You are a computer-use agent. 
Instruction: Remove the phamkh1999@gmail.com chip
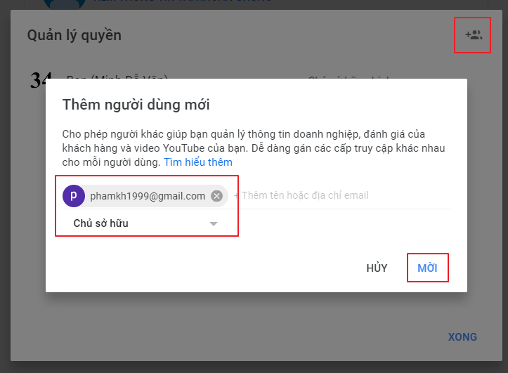(216, 196)
